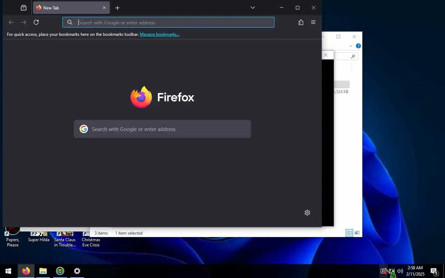The width and height of the screenshot is (445, 278).
Task: Close the black panel with its X button
Action: (326, 55)
